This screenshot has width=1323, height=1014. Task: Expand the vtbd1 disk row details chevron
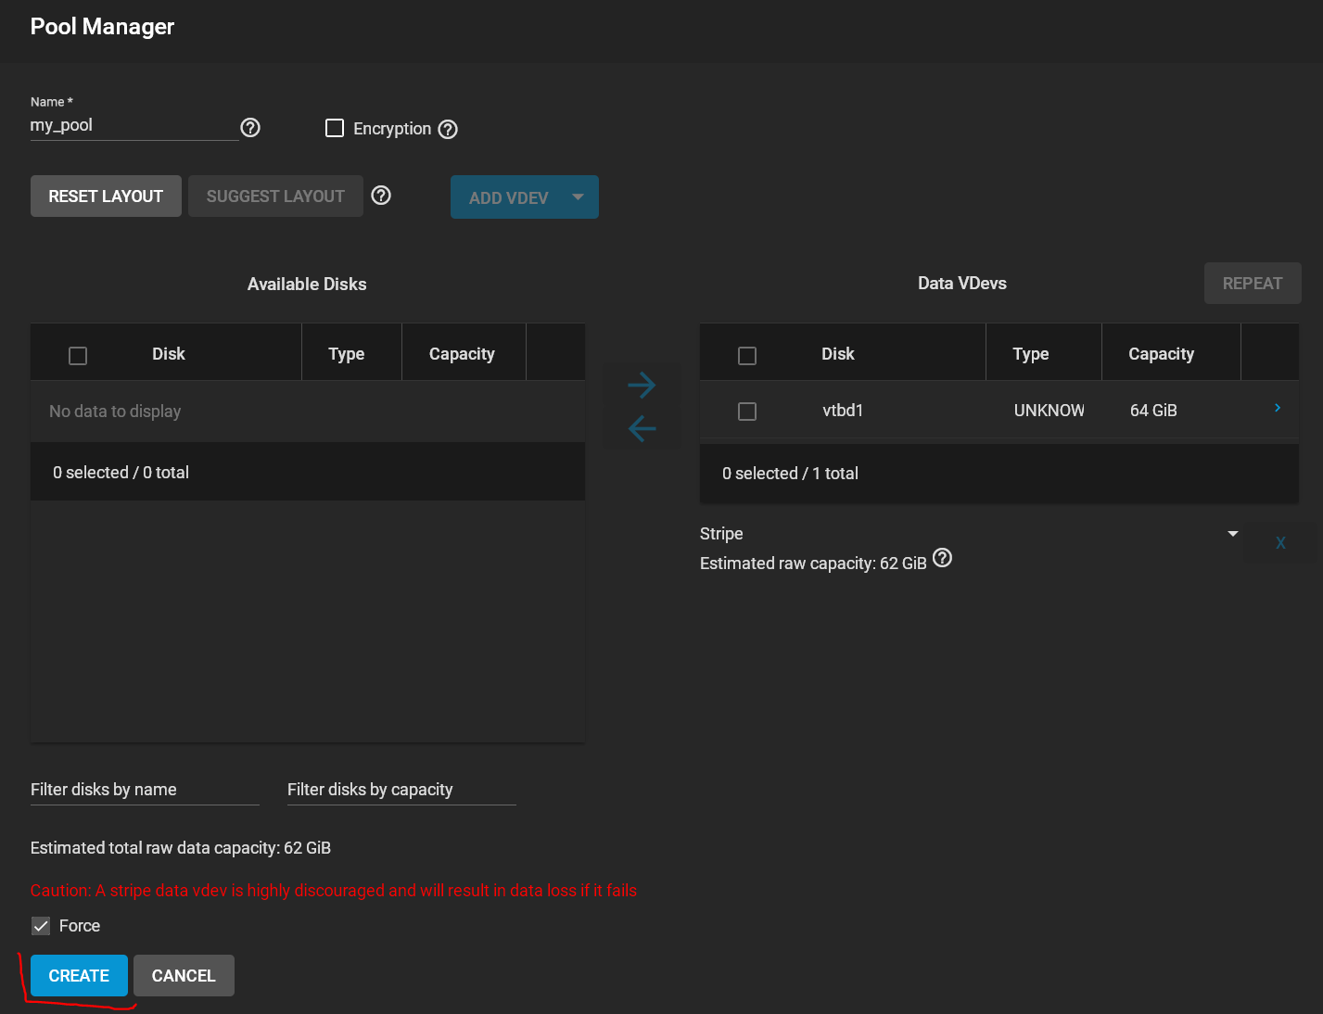click(1278, 408)
